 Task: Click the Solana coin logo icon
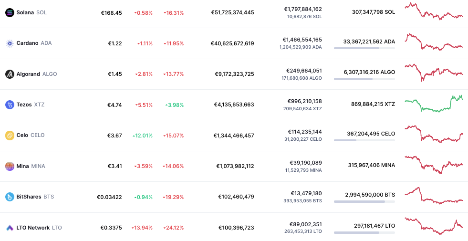pyautogui.click(x=10, y=12)
